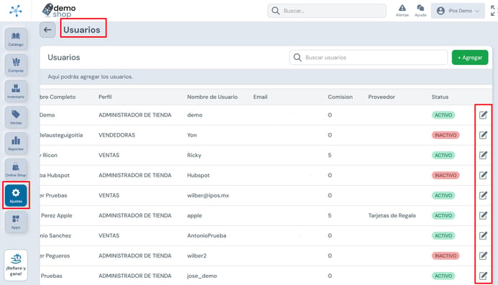Click the username cell wilber@ipos.mx
This screenshot has height=285, width=498.
(x=208, y=195)
